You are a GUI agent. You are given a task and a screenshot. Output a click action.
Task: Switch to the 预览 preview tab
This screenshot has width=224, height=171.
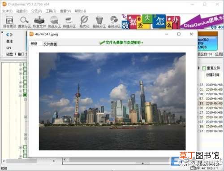[x=34, y=44]
